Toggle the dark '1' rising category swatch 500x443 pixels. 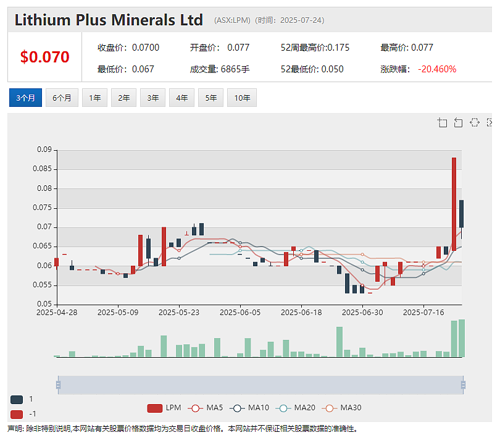pos(17,400)
